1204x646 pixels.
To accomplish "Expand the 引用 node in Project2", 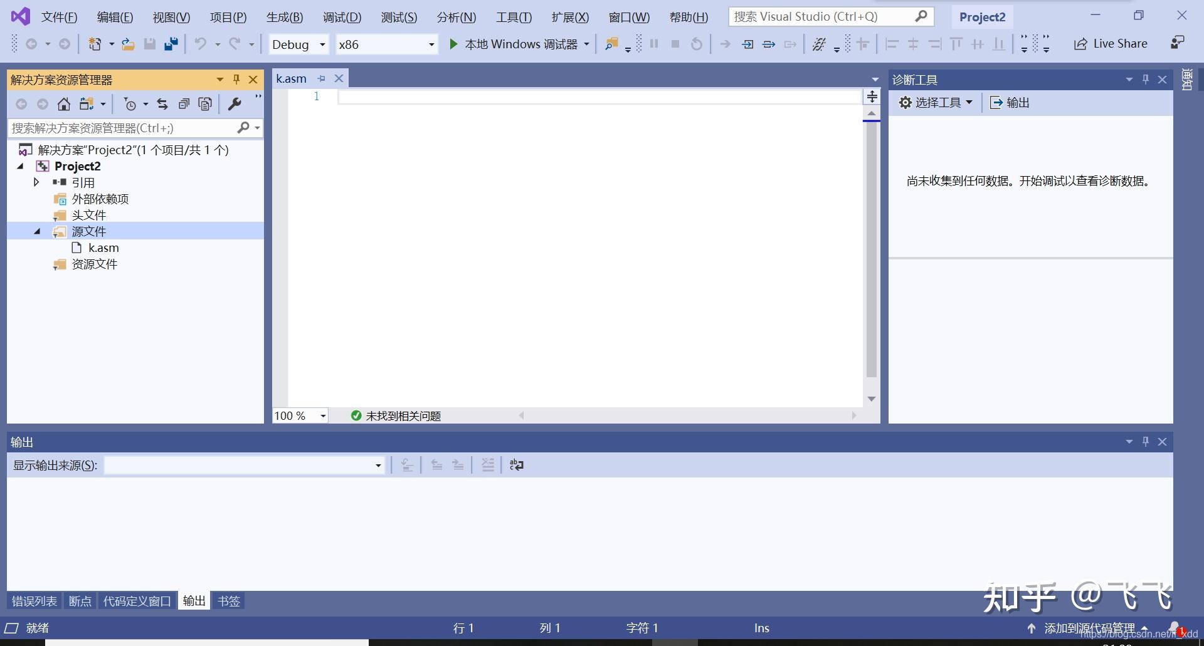I will 36,182.
